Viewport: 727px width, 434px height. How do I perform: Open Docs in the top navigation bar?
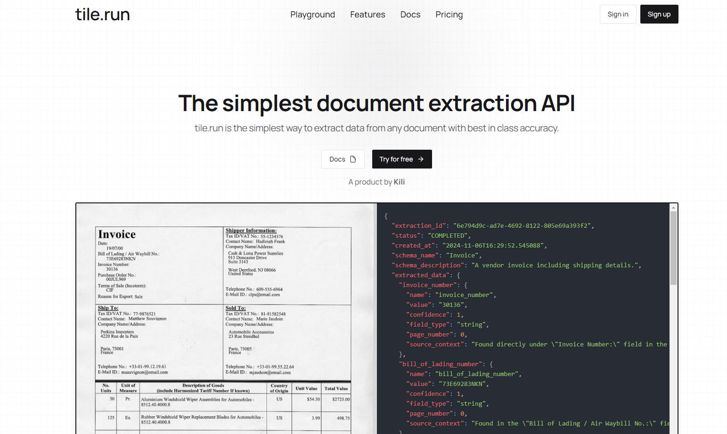[410, 15]
